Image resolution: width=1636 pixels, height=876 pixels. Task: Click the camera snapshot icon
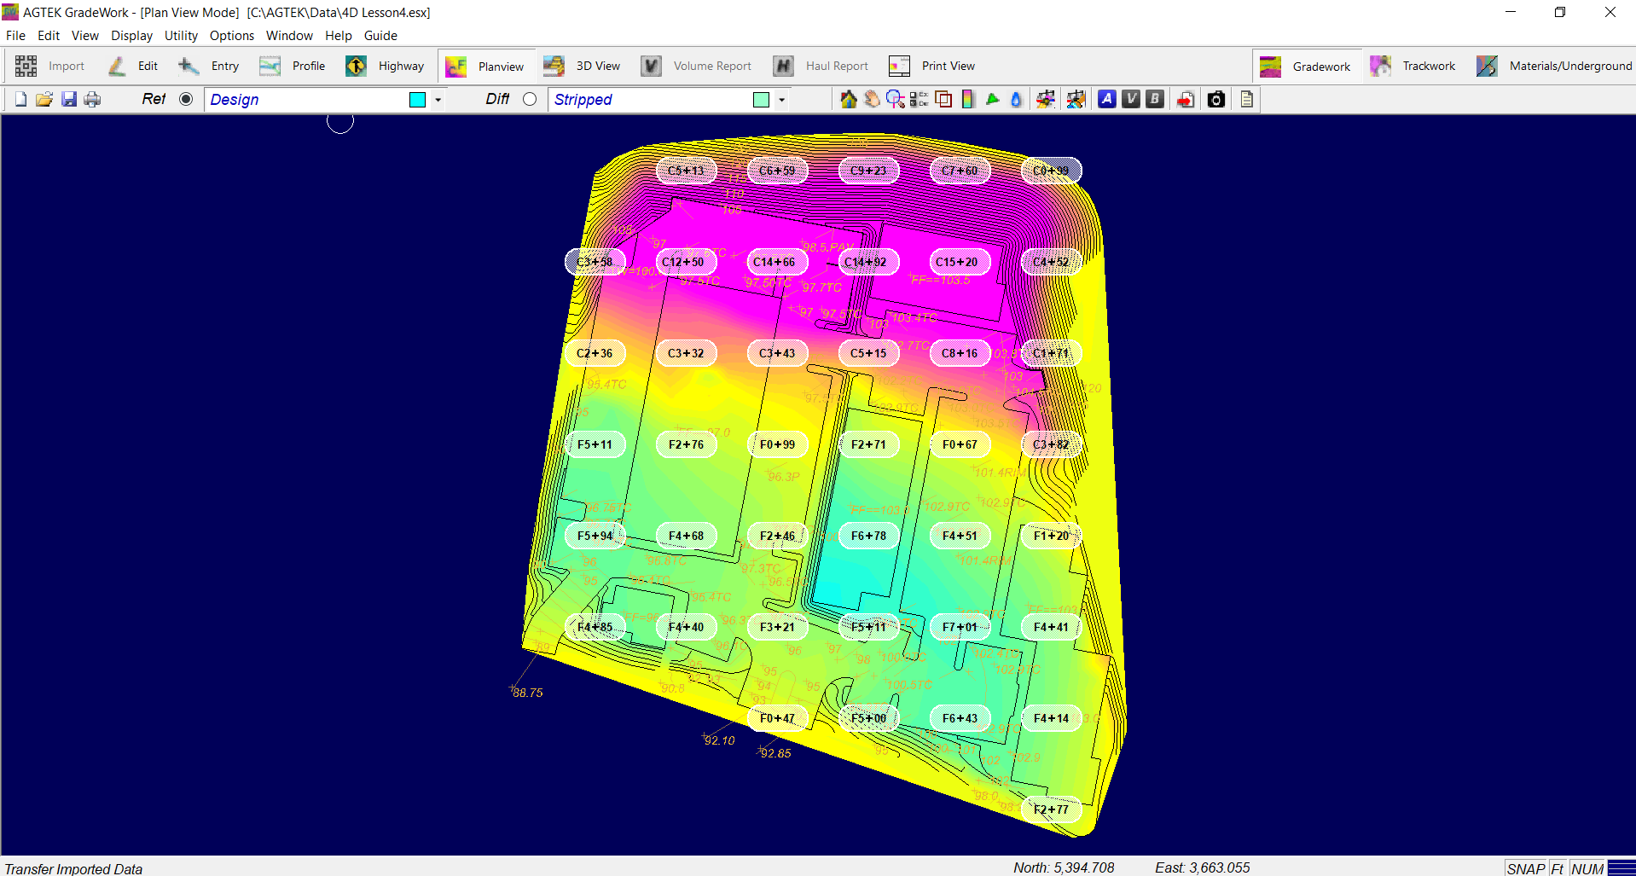(1216, 100)
